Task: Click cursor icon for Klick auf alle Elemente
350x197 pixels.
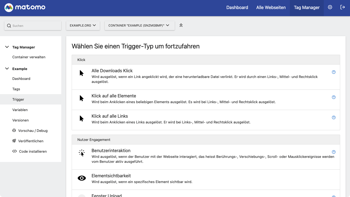Action: pos(81,98)
